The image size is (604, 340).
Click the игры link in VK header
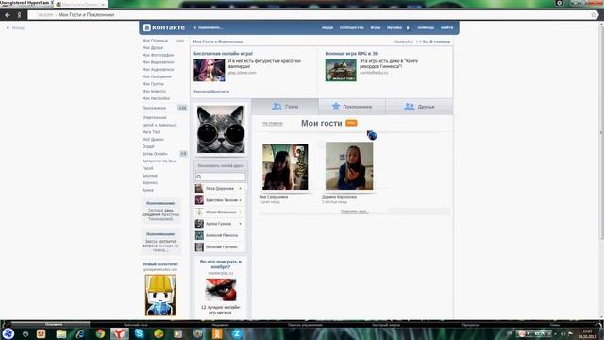(x=376, y=27)
